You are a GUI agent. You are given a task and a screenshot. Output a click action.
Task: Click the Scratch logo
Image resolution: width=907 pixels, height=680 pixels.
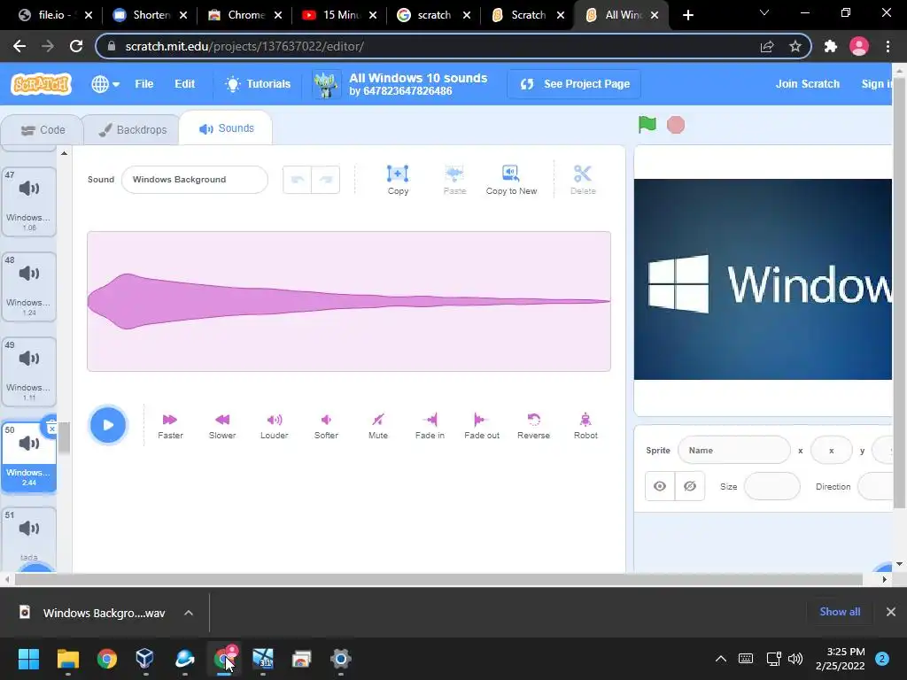tap(41, 84)
